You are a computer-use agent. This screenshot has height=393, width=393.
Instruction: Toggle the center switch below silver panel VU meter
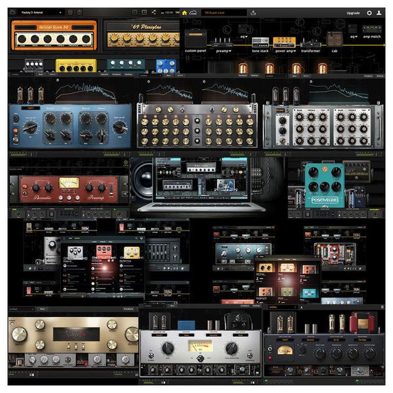coord(200,359)
